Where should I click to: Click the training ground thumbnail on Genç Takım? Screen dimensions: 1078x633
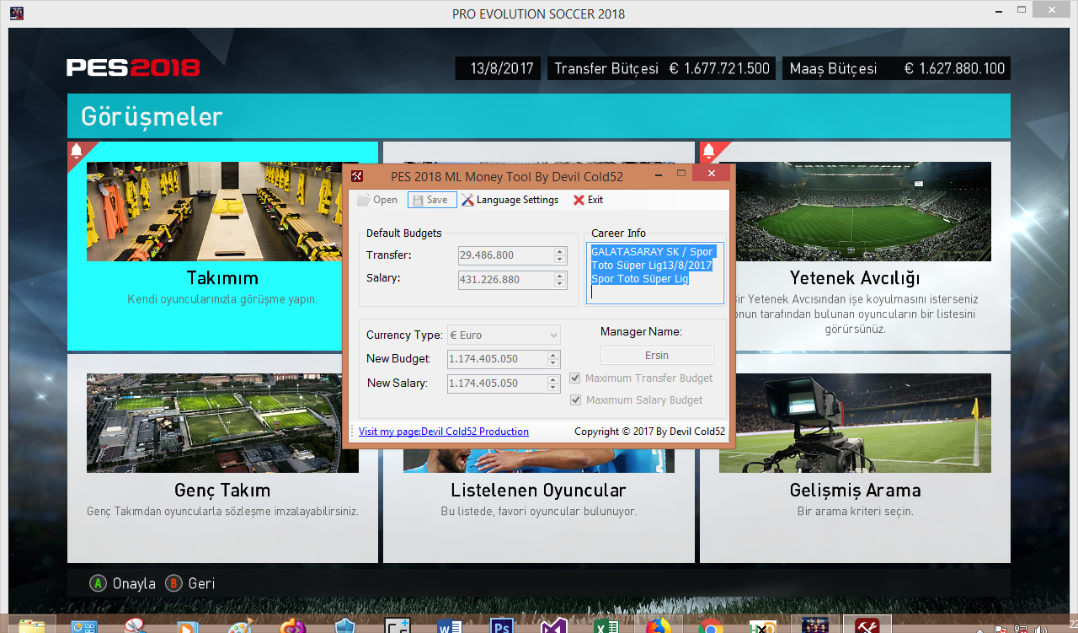point(222,423)
